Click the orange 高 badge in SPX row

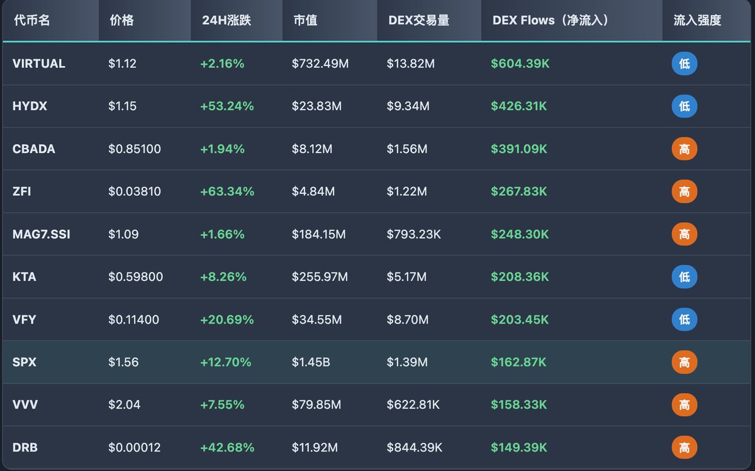(684, 362)
